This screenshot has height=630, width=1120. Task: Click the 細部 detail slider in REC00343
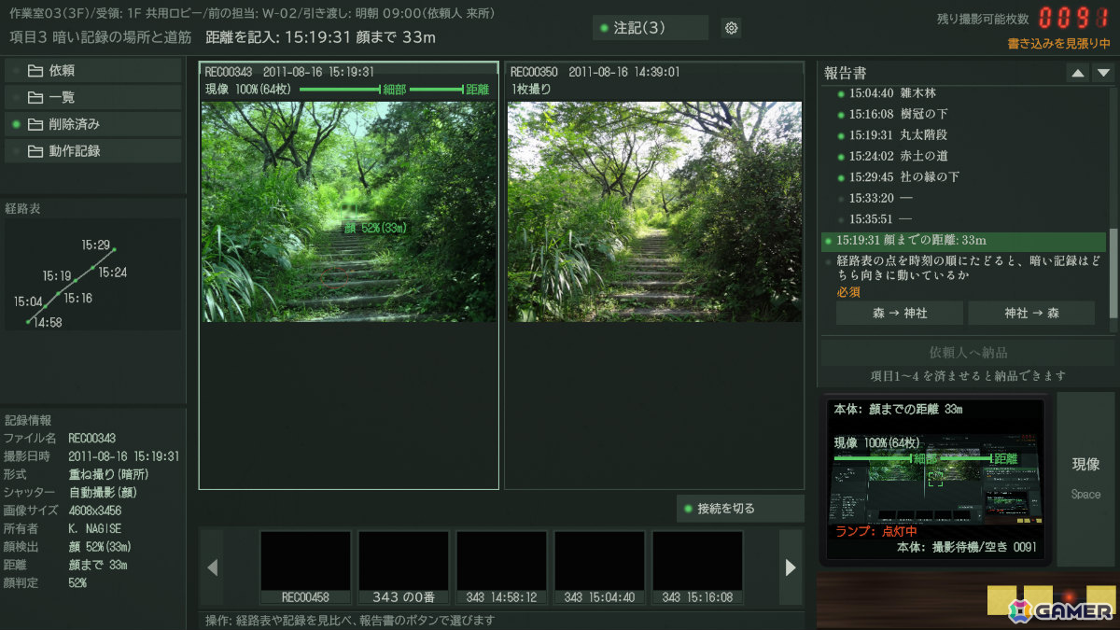point(342,90)
